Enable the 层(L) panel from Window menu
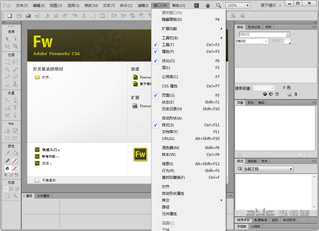 [x=189, y=68]
